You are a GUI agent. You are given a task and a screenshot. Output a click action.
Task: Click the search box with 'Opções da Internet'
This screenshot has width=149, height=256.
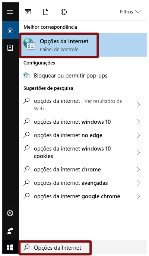55,248
